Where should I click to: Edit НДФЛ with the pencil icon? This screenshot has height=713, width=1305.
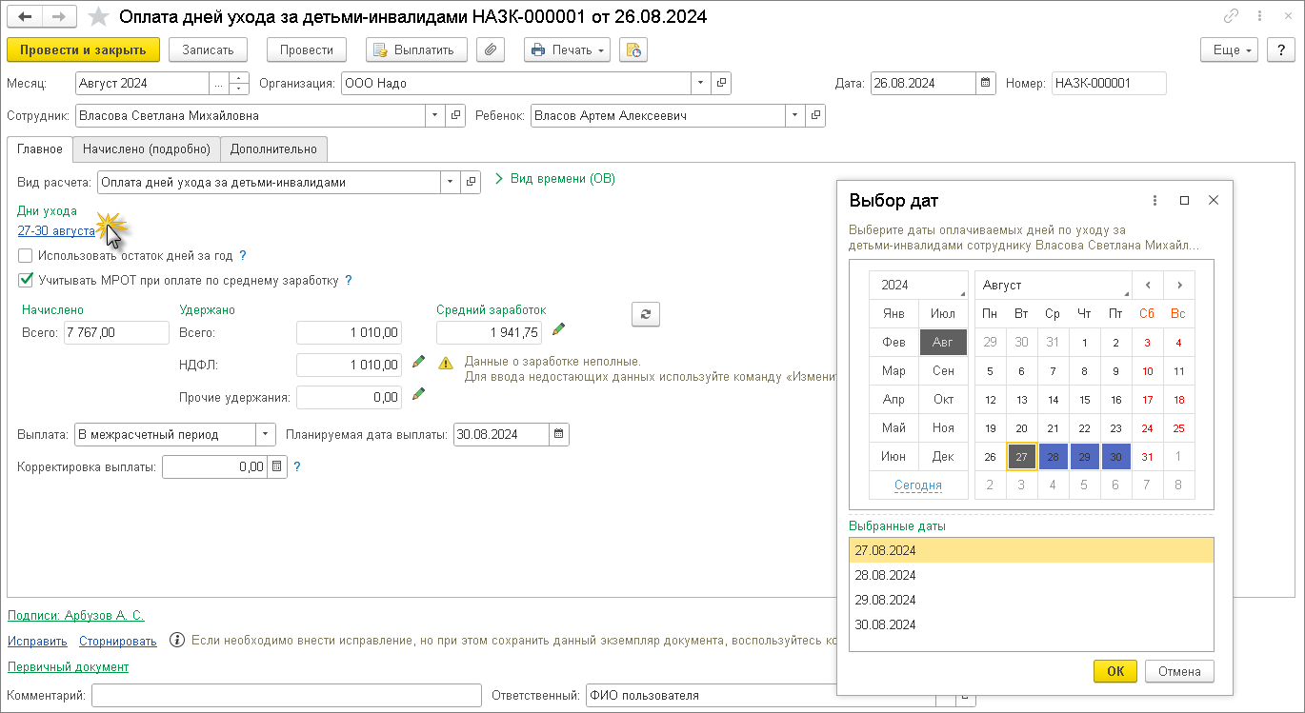coord(418,362)
